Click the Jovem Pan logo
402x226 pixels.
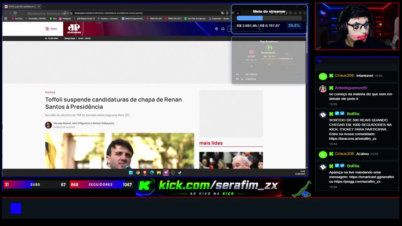pyautogui.click(x=74, y=29)
